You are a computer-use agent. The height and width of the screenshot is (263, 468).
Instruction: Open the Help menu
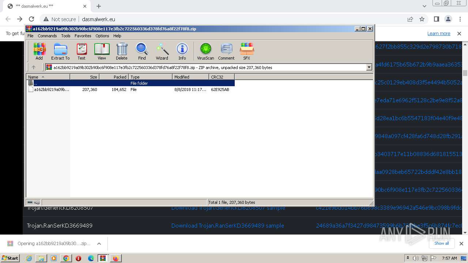pos(117,36)
